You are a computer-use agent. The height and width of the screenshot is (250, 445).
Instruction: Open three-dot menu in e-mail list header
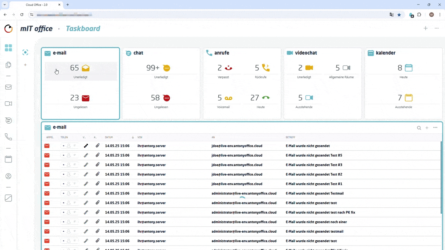[x=435, y=128]
